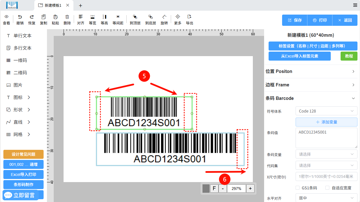
Task: Open the 符号体系 Code 128 dropdown
Action: 326,111
